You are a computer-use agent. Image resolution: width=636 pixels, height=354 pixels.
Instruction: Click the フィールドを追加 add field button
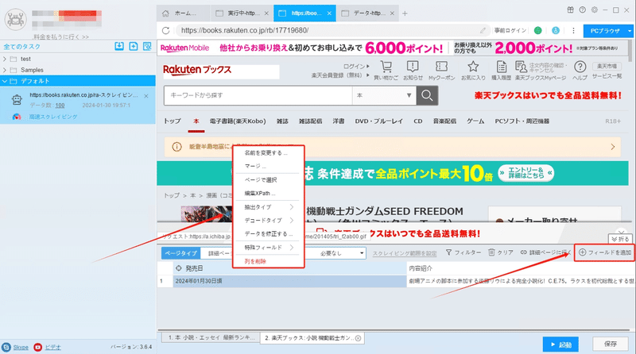click(x=605, y=252)
